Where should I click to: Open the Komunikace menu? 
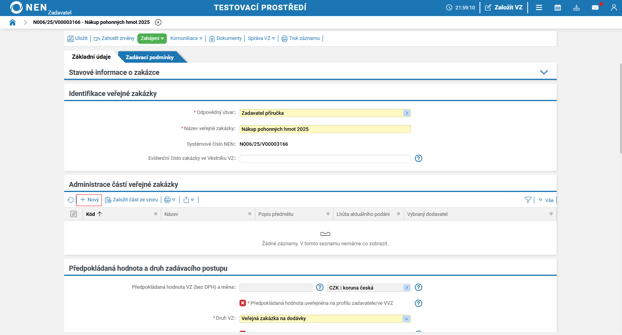[x=186, y=38]
